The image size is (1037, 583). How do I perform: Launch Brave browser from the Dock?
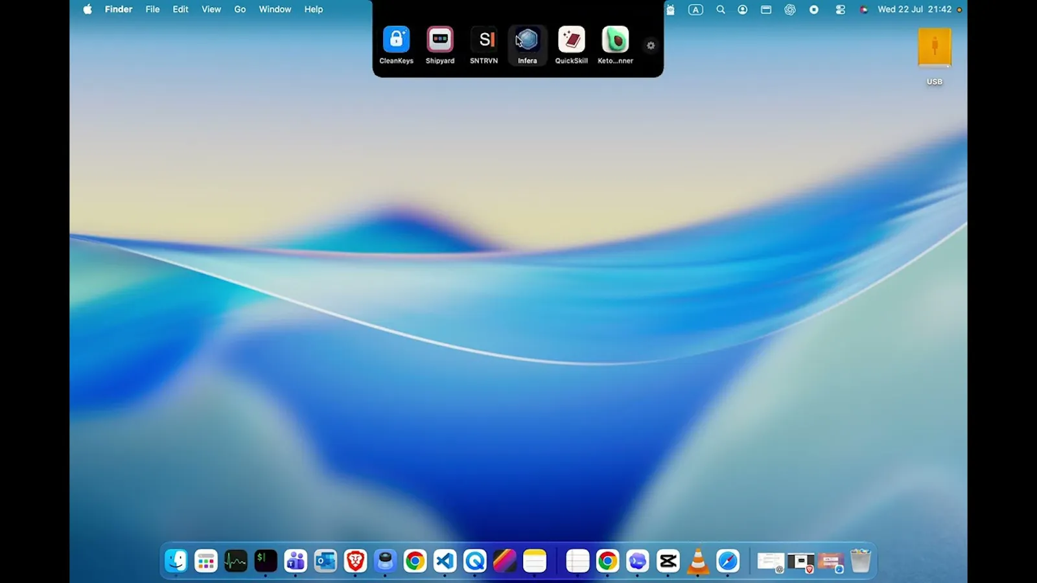355,560
